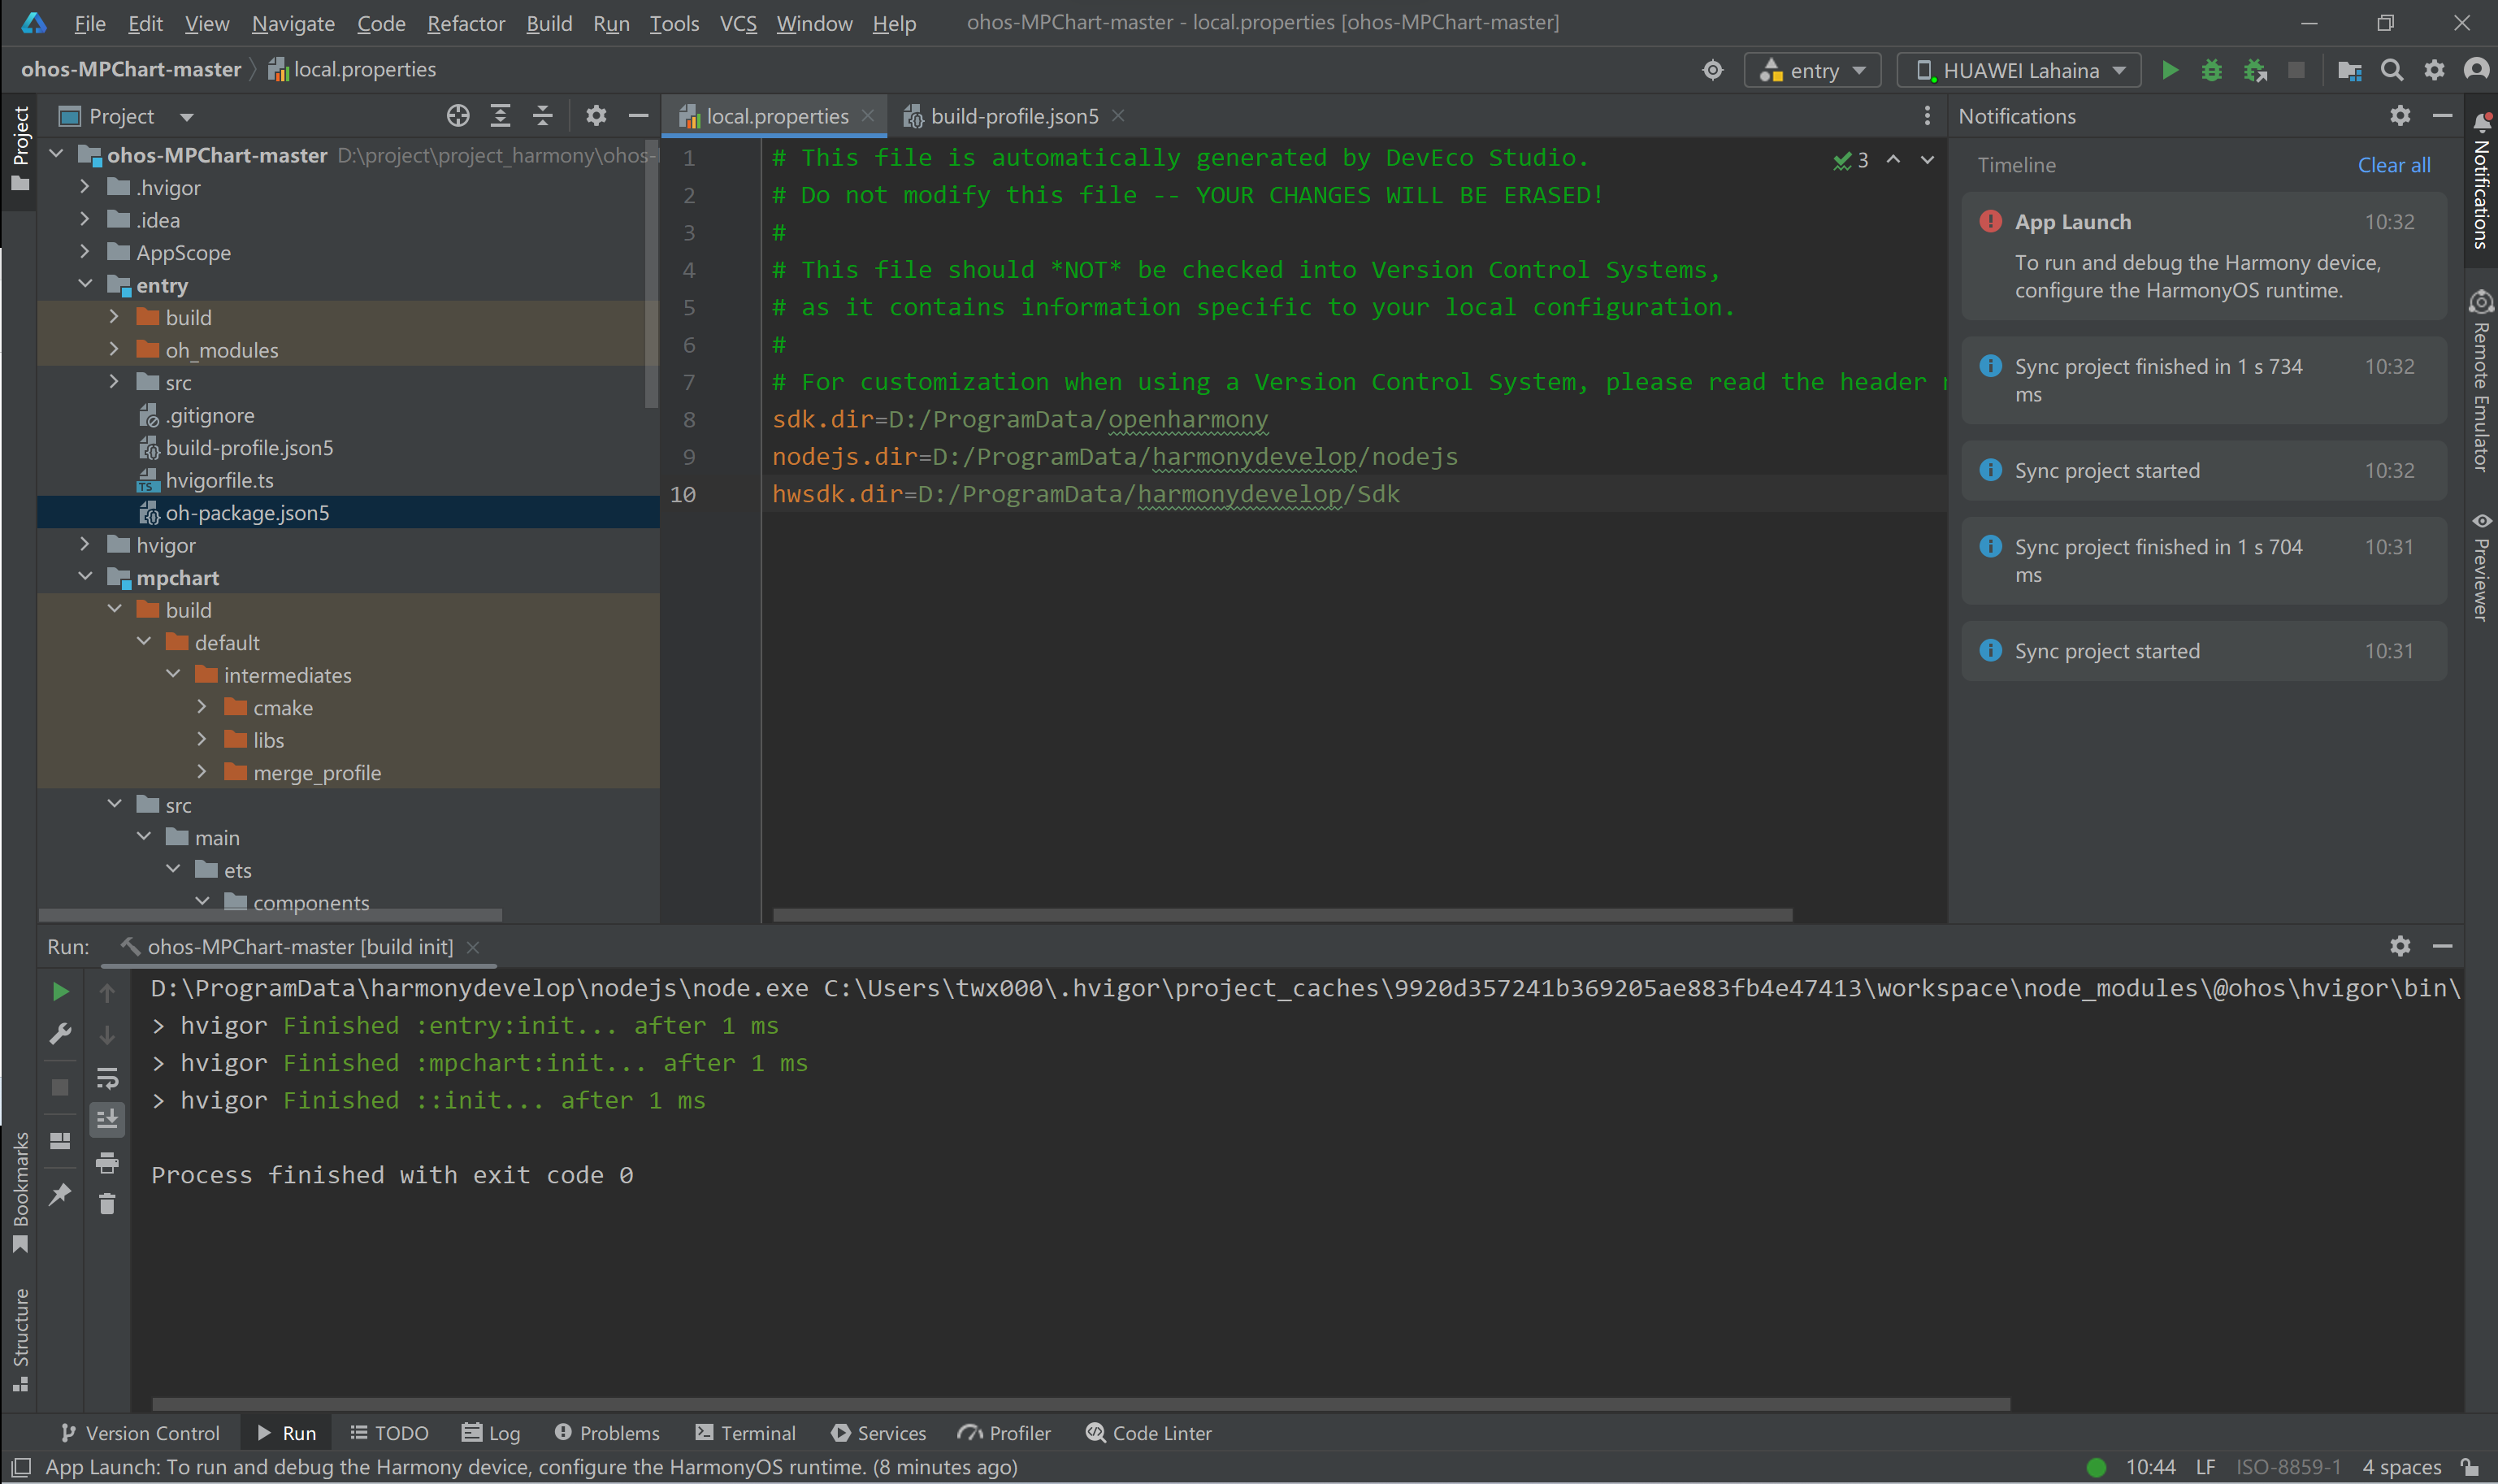This screenshot has width=2498, height=1484.
Task: Open the VCS menu
Action: (x=738, y=23)
